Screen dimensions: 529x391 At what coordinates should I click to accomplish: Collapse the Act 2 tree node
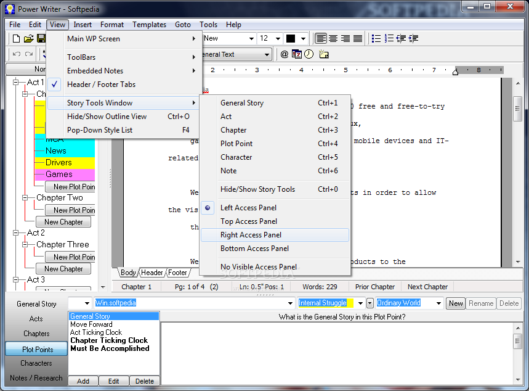(15, 233)
